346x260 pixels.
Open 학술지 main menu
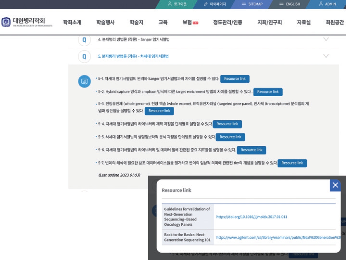136,22
